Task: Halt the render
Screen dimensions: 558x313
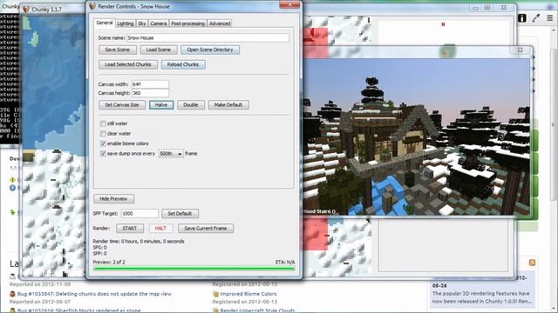Action: [x=160, y=229]
